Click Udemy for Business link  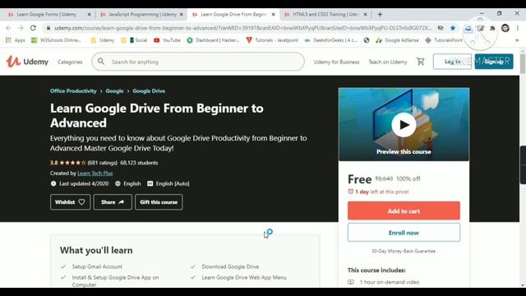pyautogui.click(x=336, y=62)
